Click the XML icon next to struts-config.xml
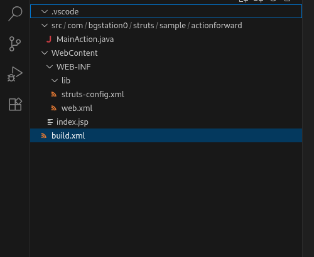This screenshot has width=314, height=257. click(x=54, y=95)
